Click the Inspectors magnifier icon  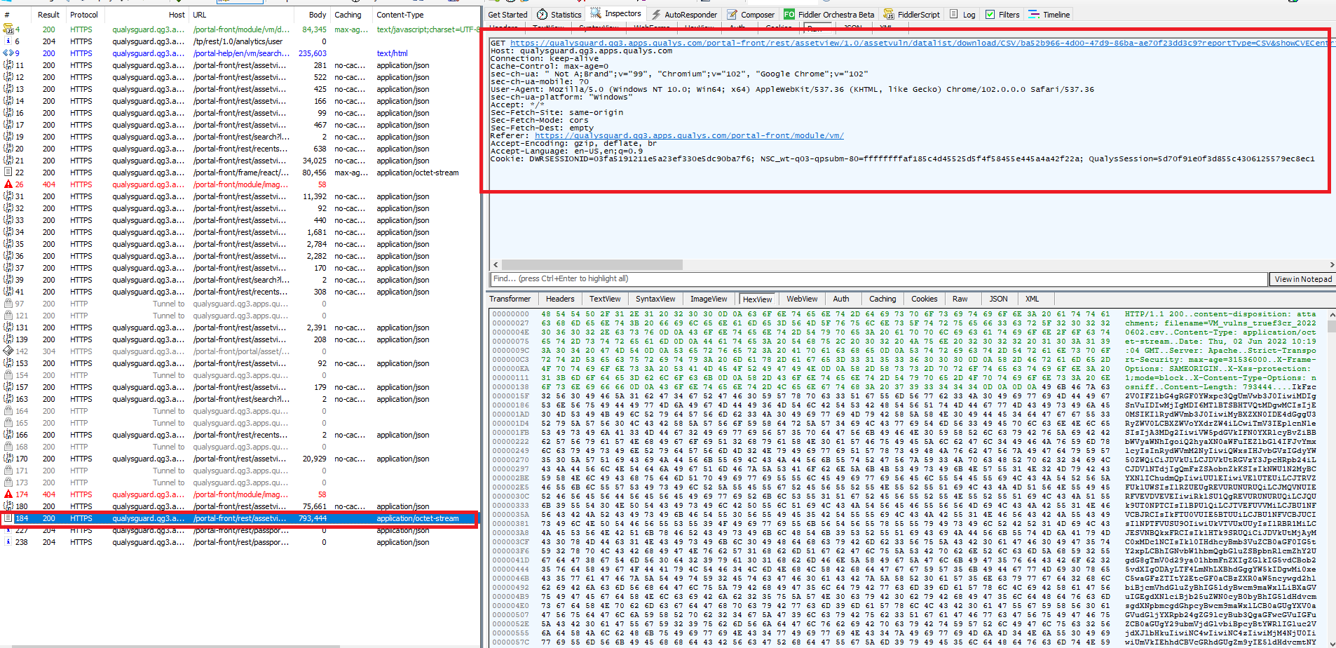click(x=596, y=13)
